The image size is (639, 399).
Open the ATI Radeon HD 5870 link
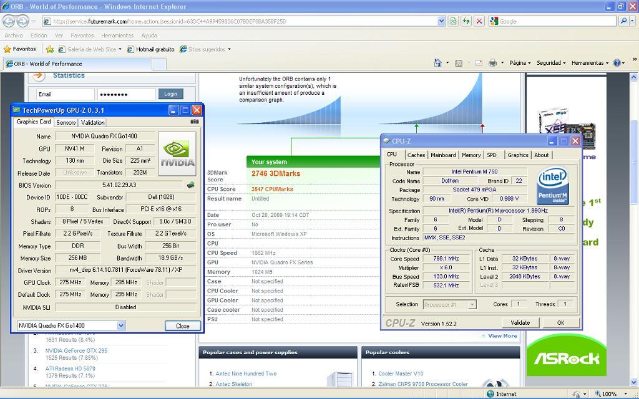click(70, 369)
